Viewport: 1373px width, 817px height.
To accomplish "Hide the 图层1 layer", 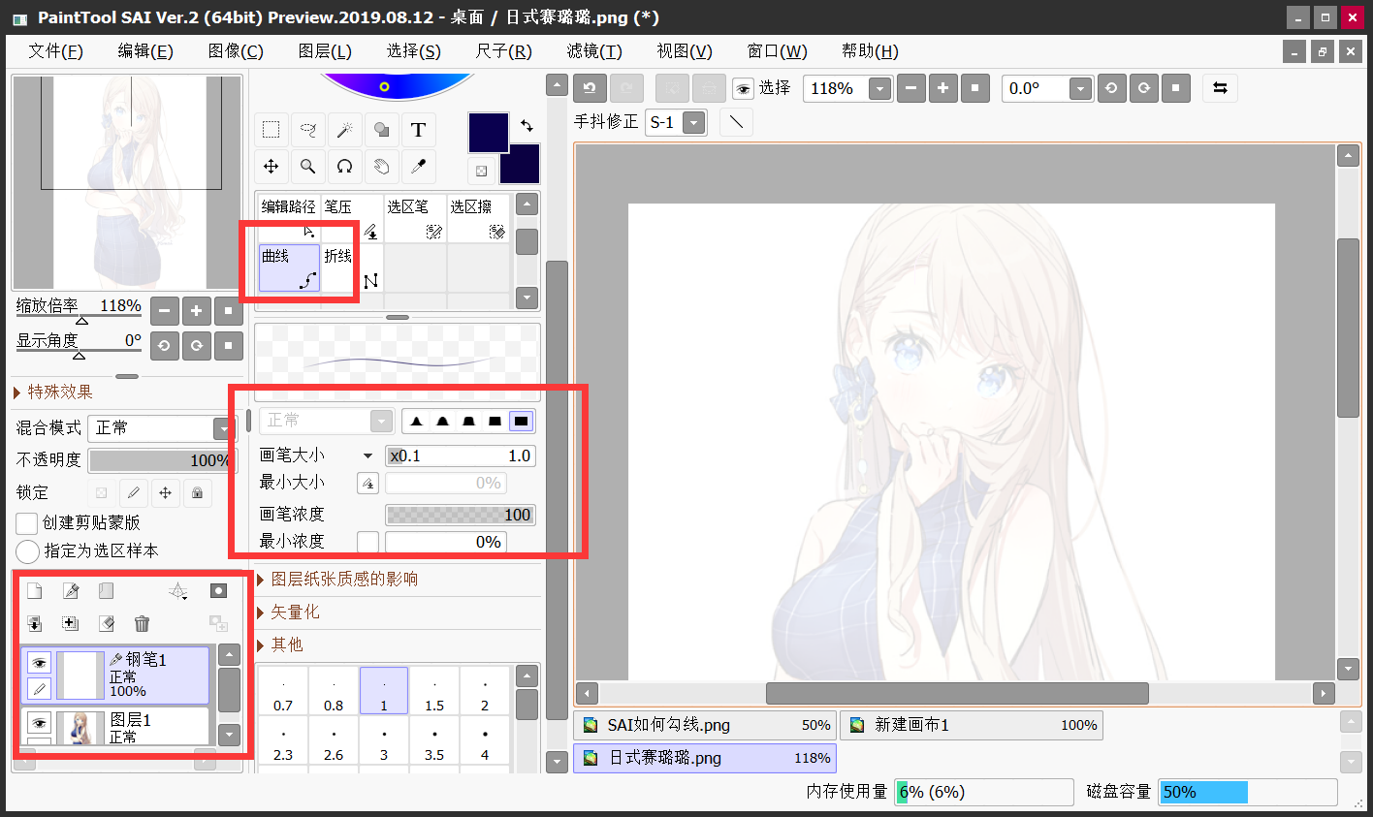I will tap(39, 723).
